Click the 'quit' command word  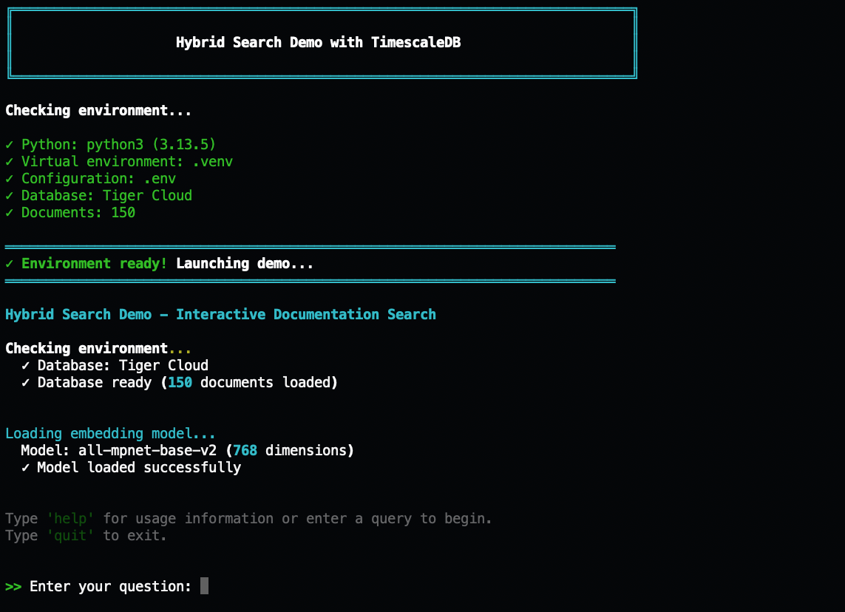pos(70,536)
